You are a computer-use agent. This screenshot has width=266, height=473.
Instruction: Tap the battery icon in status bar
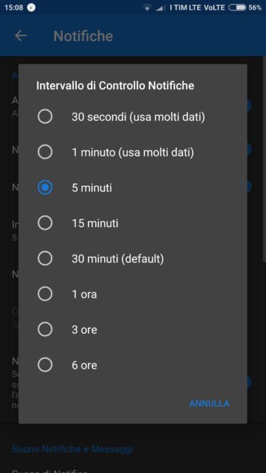[237, 8]
